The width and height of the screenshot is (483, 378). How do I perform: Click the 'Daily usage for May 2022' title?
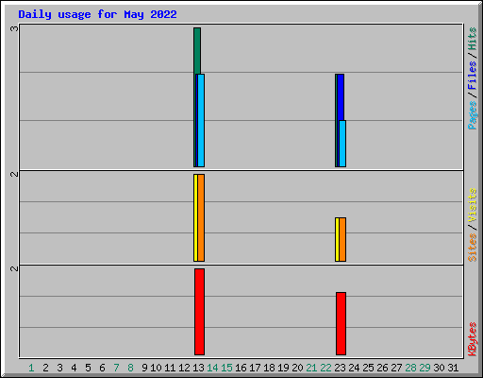point(97,14)
